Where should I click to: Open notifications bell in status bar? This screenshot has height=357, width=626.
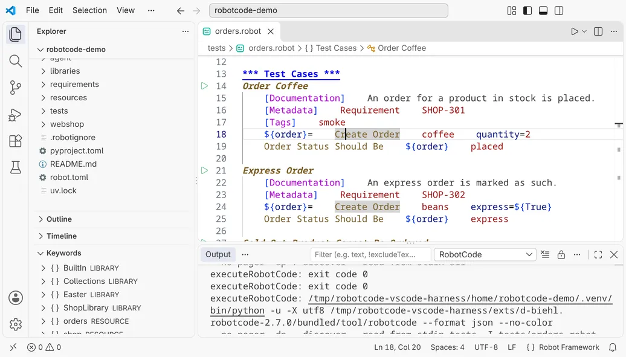point(613,347)
